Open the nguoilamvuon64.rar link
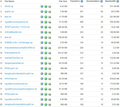Viewport: 120px width, 107px height. tap(13, 99)
